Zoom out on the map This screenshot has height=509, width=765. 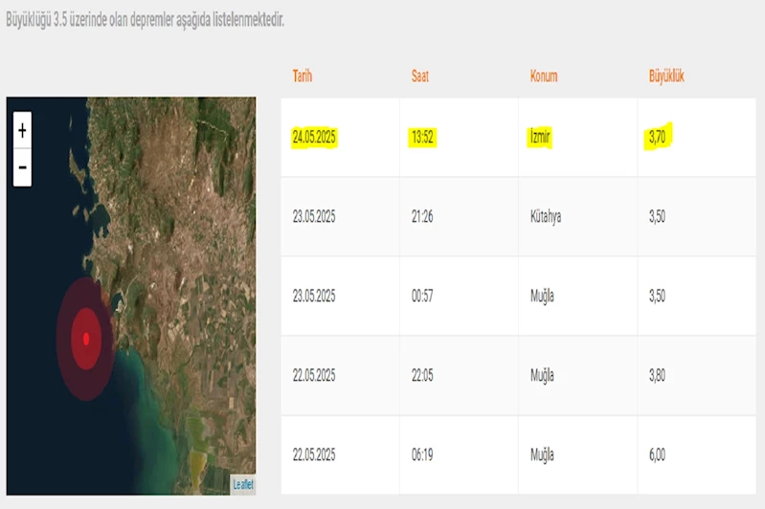tap(22, 168)
